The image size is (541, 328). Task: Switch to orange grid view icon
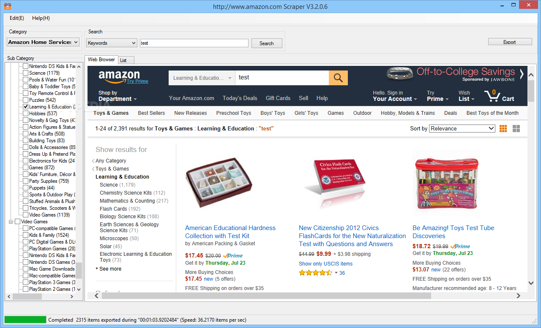click(x=503, y=128)
